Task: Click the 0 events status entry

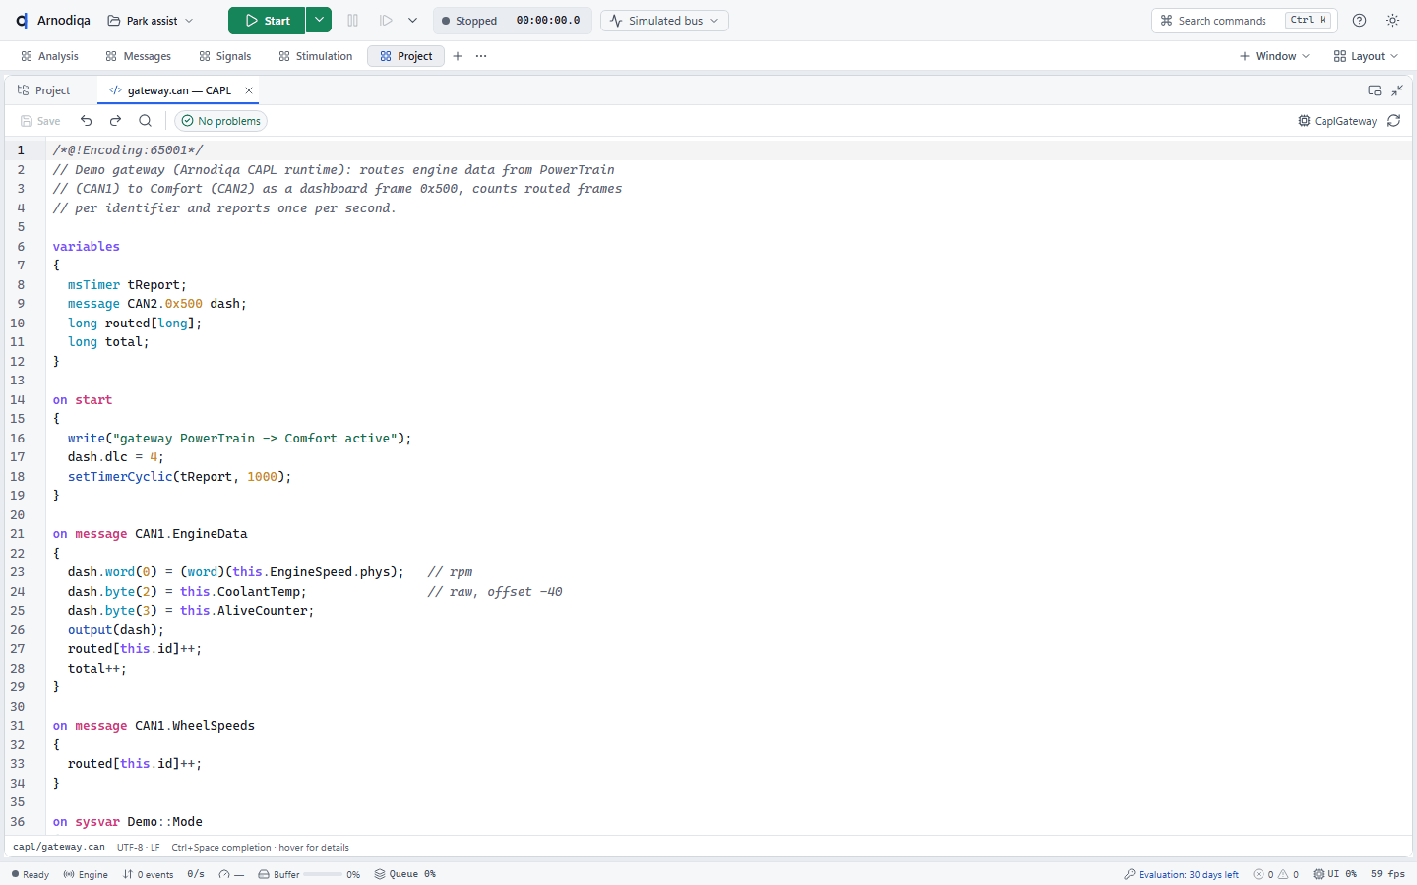Action: pos(148,874)
